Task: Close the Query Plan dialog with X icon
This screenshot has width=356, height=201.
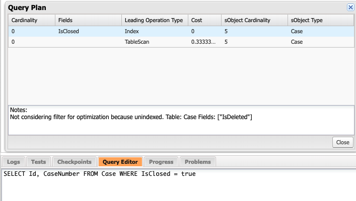Action: (350, 8)
